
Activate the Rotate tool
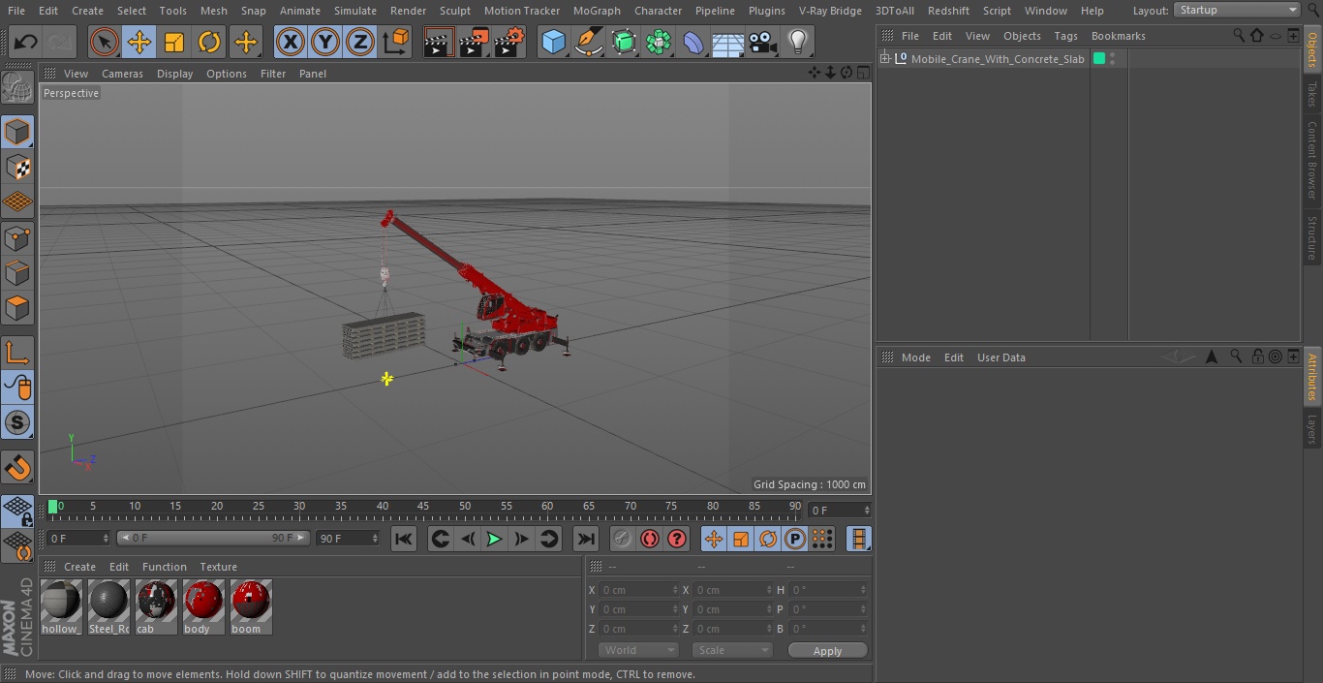coord(209,42)
